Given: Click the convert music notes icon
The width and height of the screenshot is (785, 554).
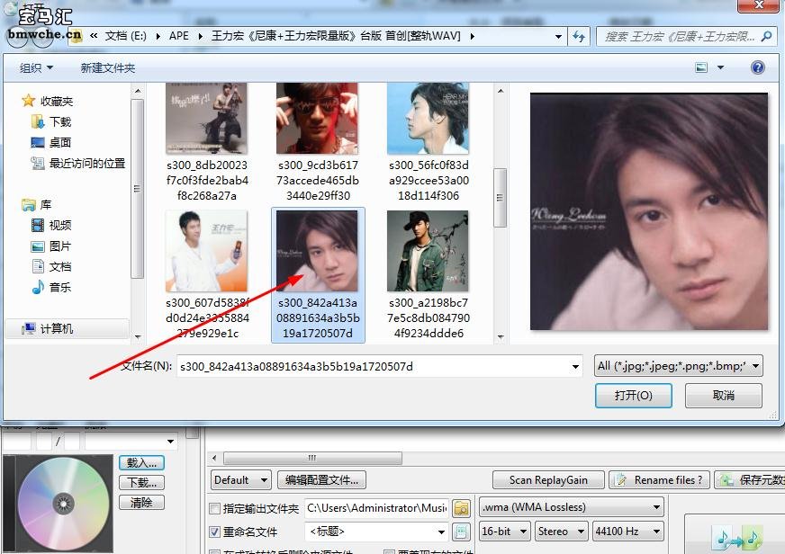Looking at the screenshot, I should click(737, 538).
